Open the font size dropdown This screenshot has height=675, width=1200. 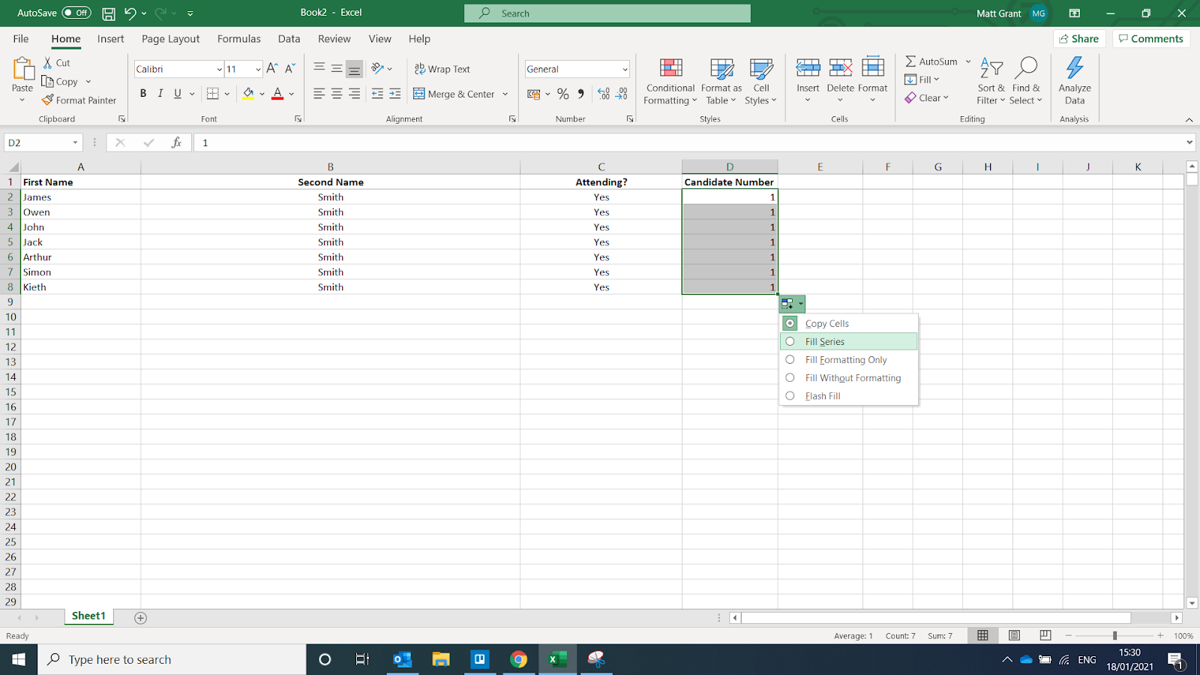pyautogui.click(x=258, y=69)
